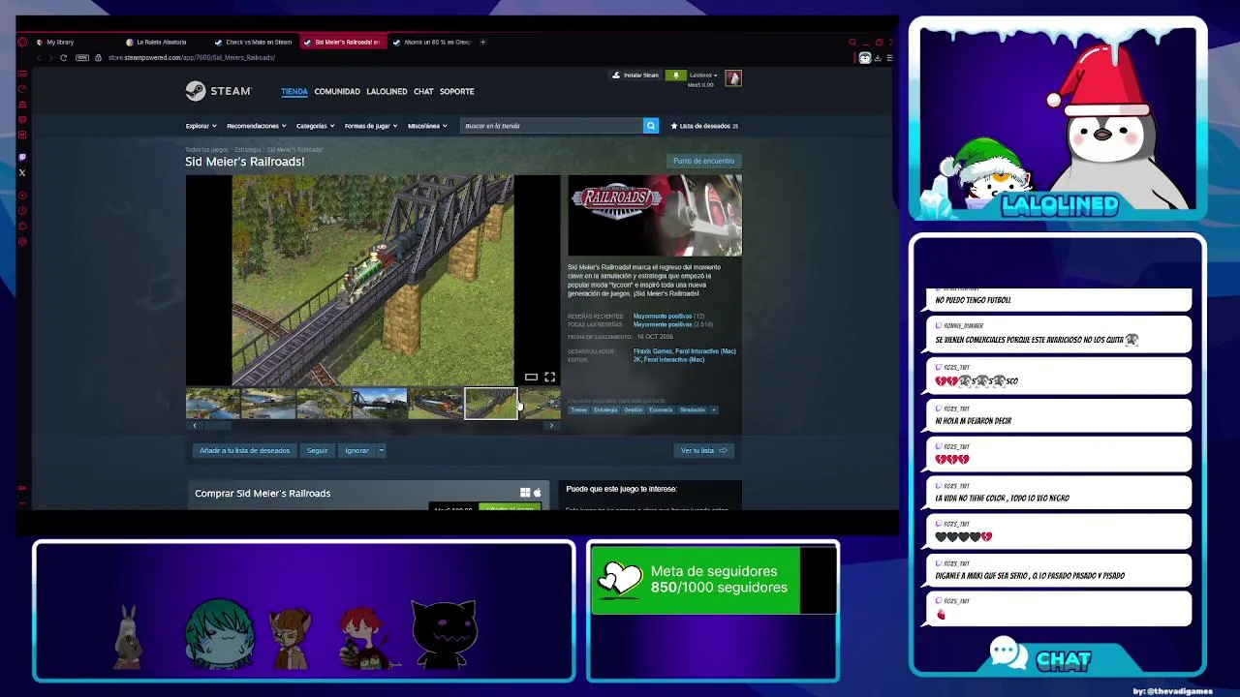Click the plus button after the tags
The height and width of the screenshot is (697, 1240).
[x=714, y=409]
